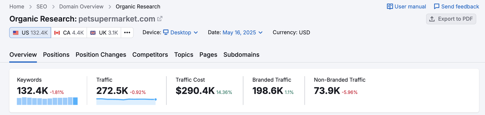The image size is (485, 115).
Task: Expand the Desktop device dropdown chevron
Action: pos(196,32)
